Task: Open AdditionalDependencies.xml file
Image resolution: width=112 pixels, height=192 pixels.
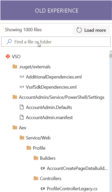Action: pyautogui.click(x=54, y=77)
